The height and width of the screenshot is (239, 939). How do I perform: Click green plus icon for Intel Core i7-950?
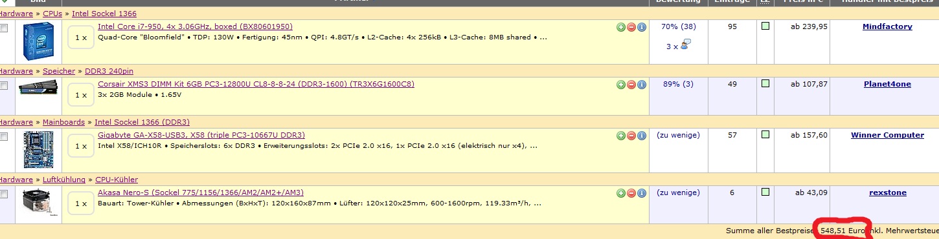point(621,27)
